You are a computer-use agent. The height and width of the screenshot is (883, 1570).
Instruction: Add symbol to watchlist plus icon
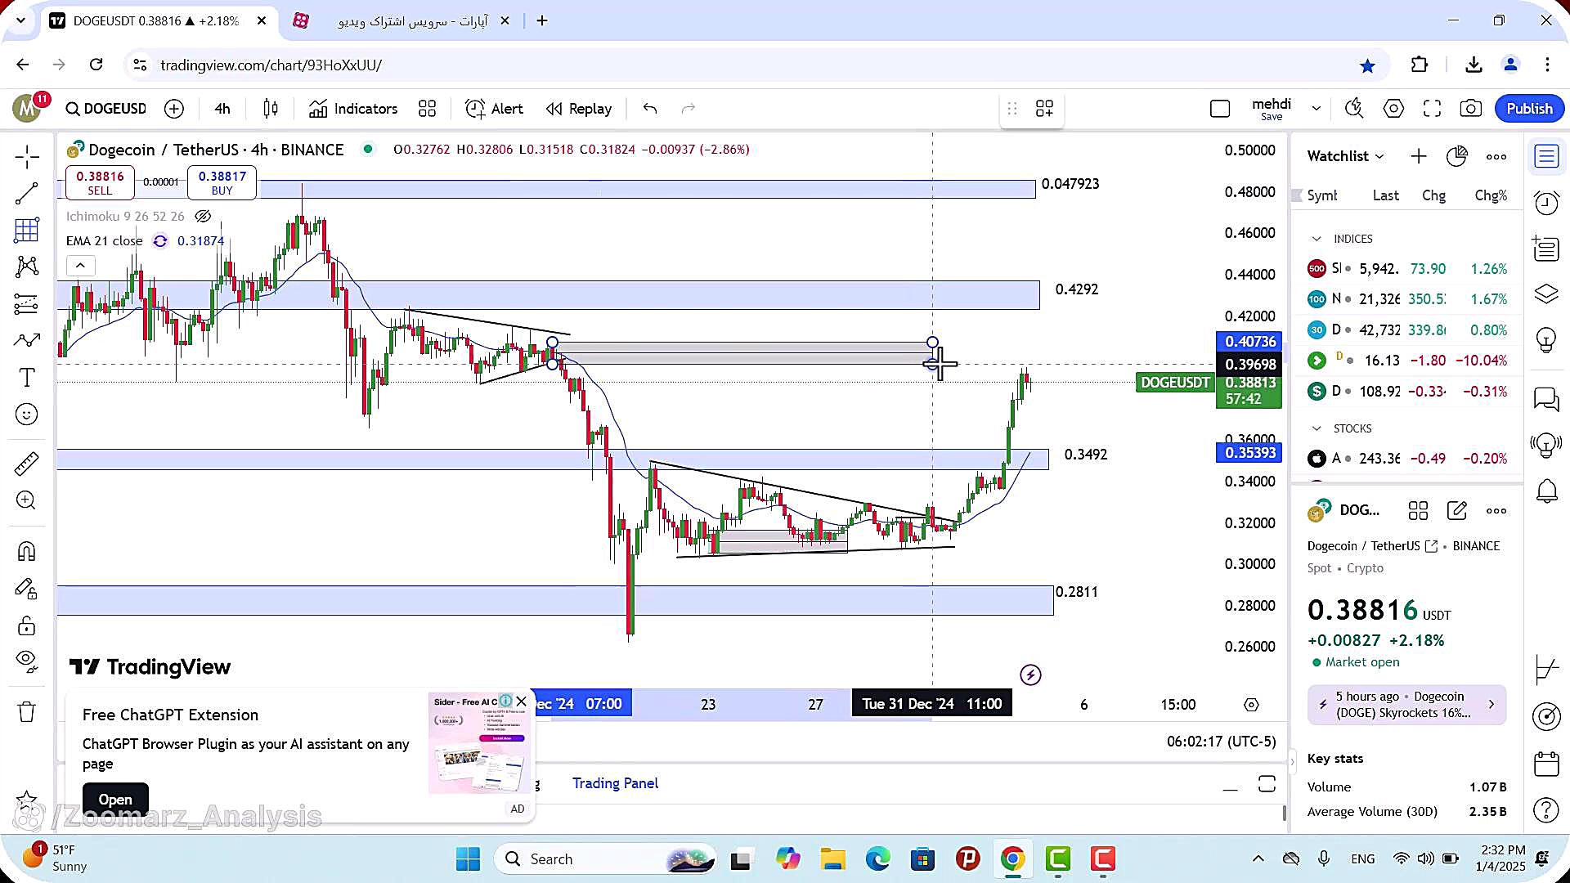pos(1419,156)
